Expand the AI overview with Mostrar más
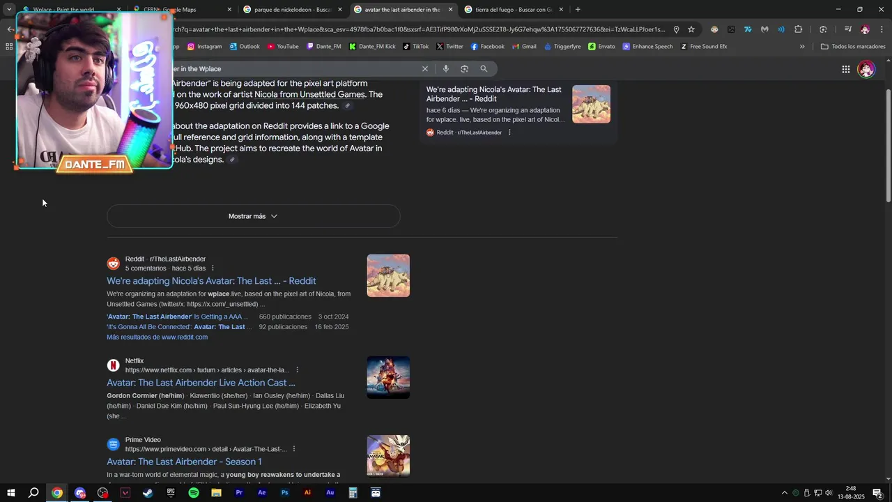The width and height of the screenshot is (892, 502). [x=253, y=216]
